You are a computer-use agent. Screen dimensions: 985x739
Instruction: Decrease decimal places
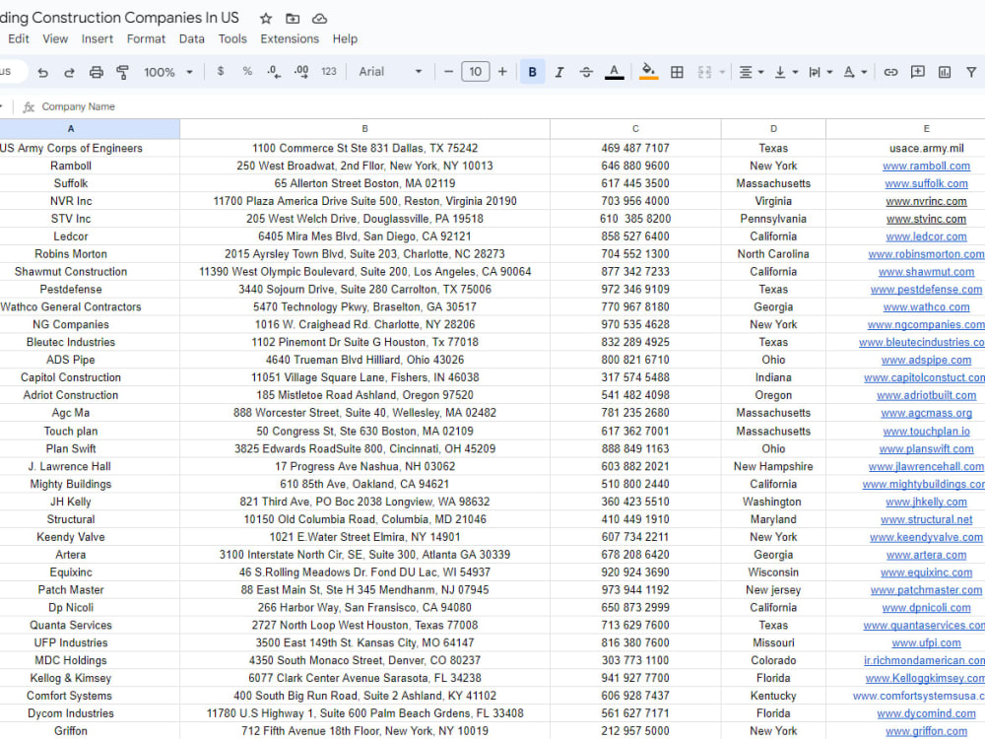pyautogui.click(x=273, y=72)
